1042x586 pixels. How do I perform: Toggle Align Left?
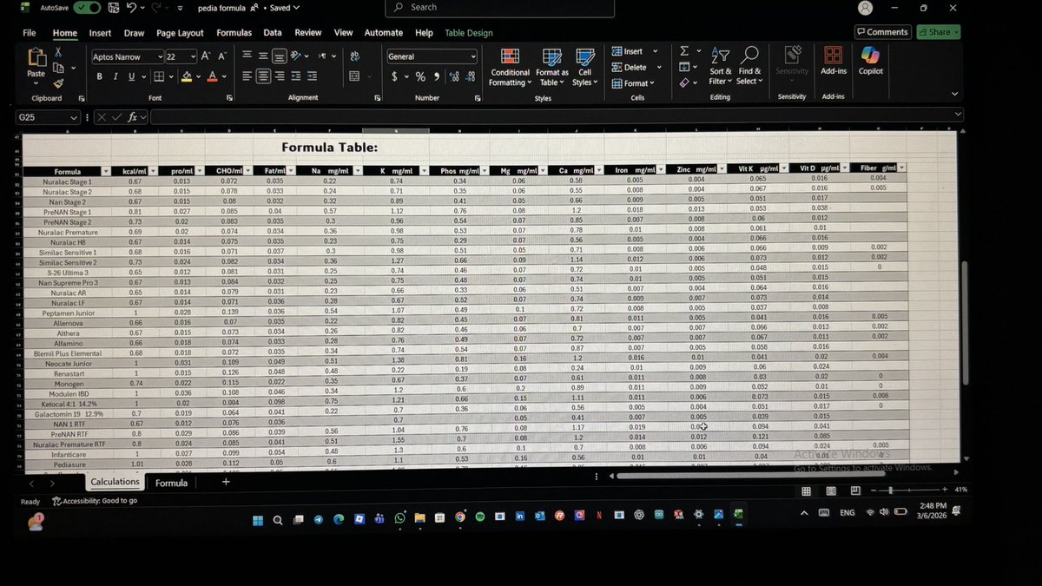tap(247, 76)
